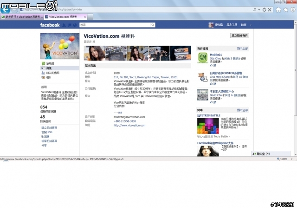Open the browser Home page icon
Image resolution: width=297 pixels, height=208 pixels.
pyautogui.click(x=278, y=10)
